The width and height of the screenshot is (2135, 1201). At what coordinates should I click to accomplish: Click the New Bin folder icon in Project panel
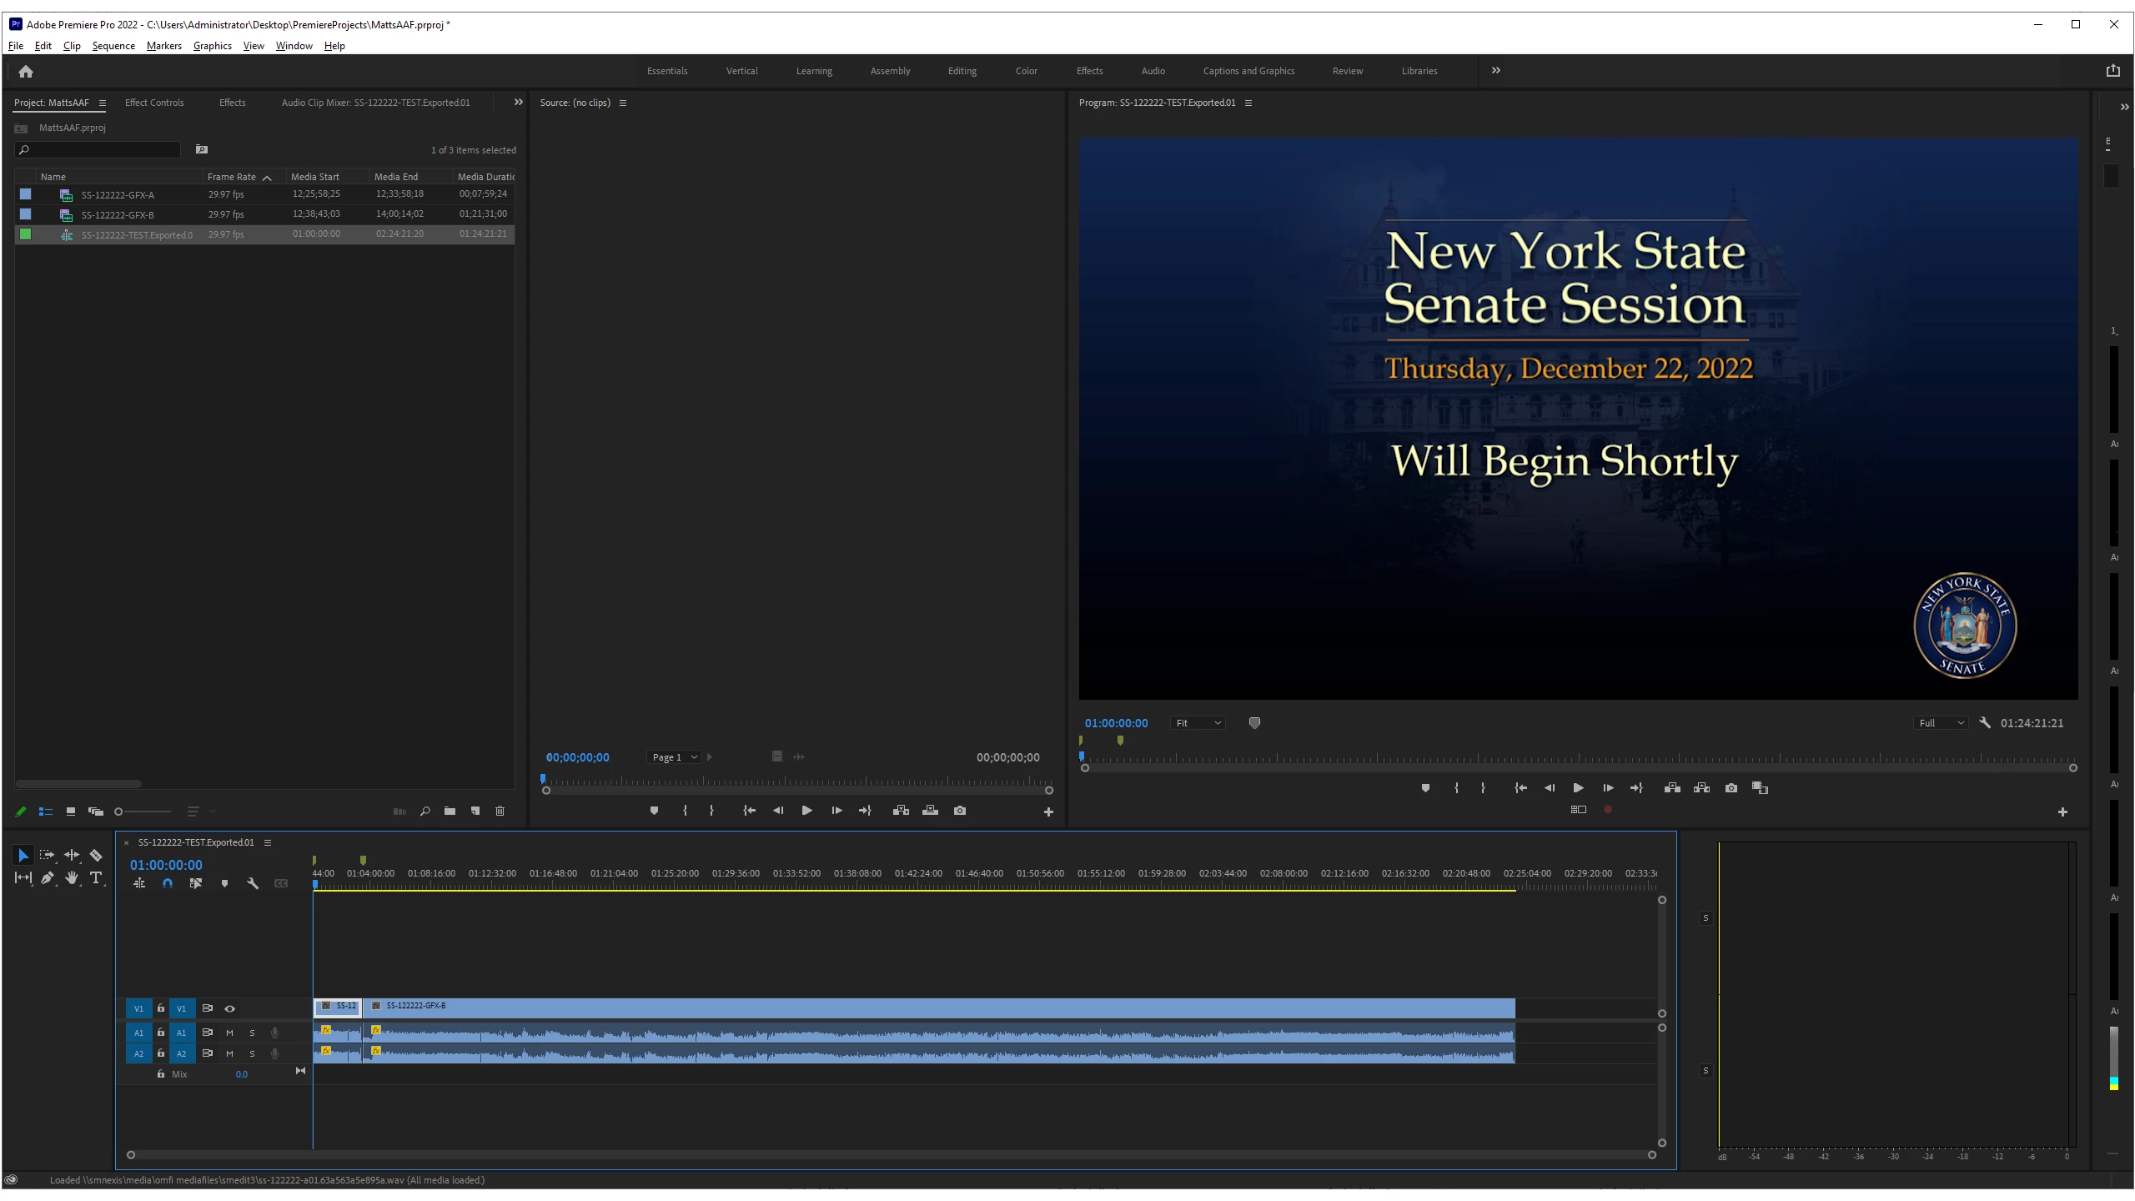pos(450,811)
